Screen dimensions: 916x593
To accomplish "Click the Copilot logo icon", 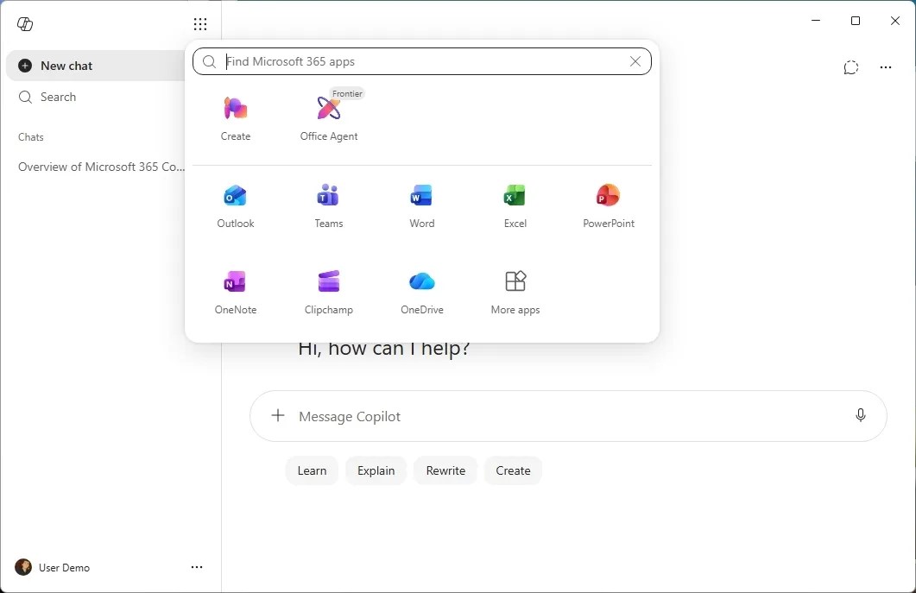I will click(25, 24).
